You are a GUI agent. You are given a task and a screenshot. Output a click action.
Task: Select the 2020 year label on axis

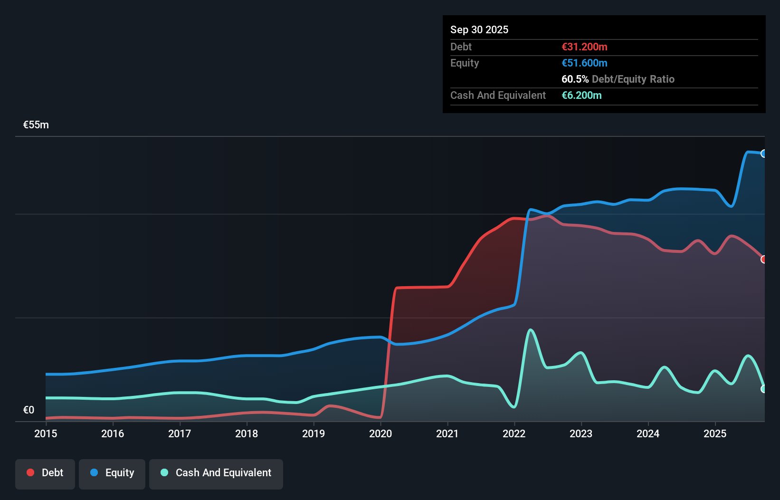[381, 433]
